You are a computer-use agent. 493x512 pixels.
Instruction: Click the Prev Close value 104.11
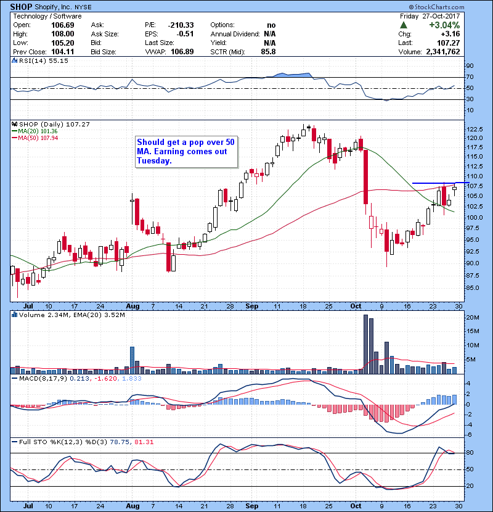63,52
